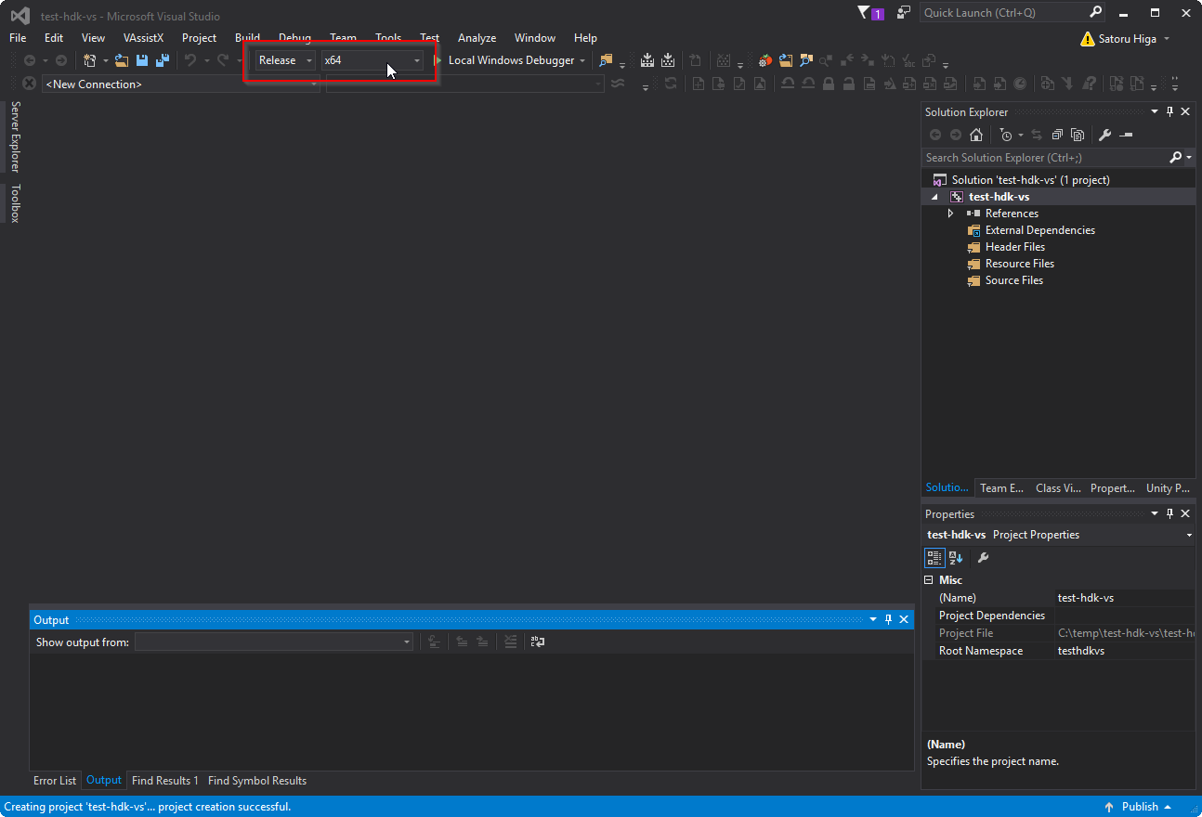Open Solution Explorer properties wrench icon
1202x817 pixels.
tap(1105, 135)
